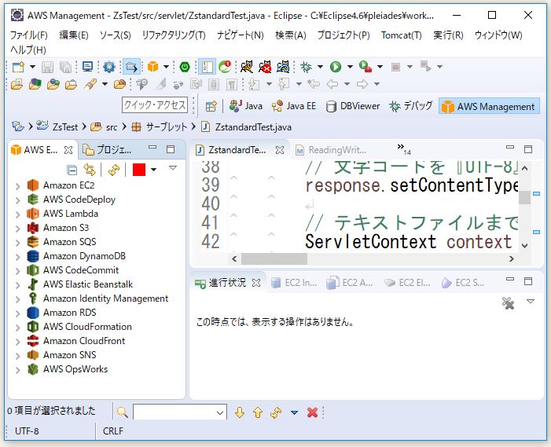Switch to the EC2 In... tab
The image size is (551, 447).
pos(294,283)
